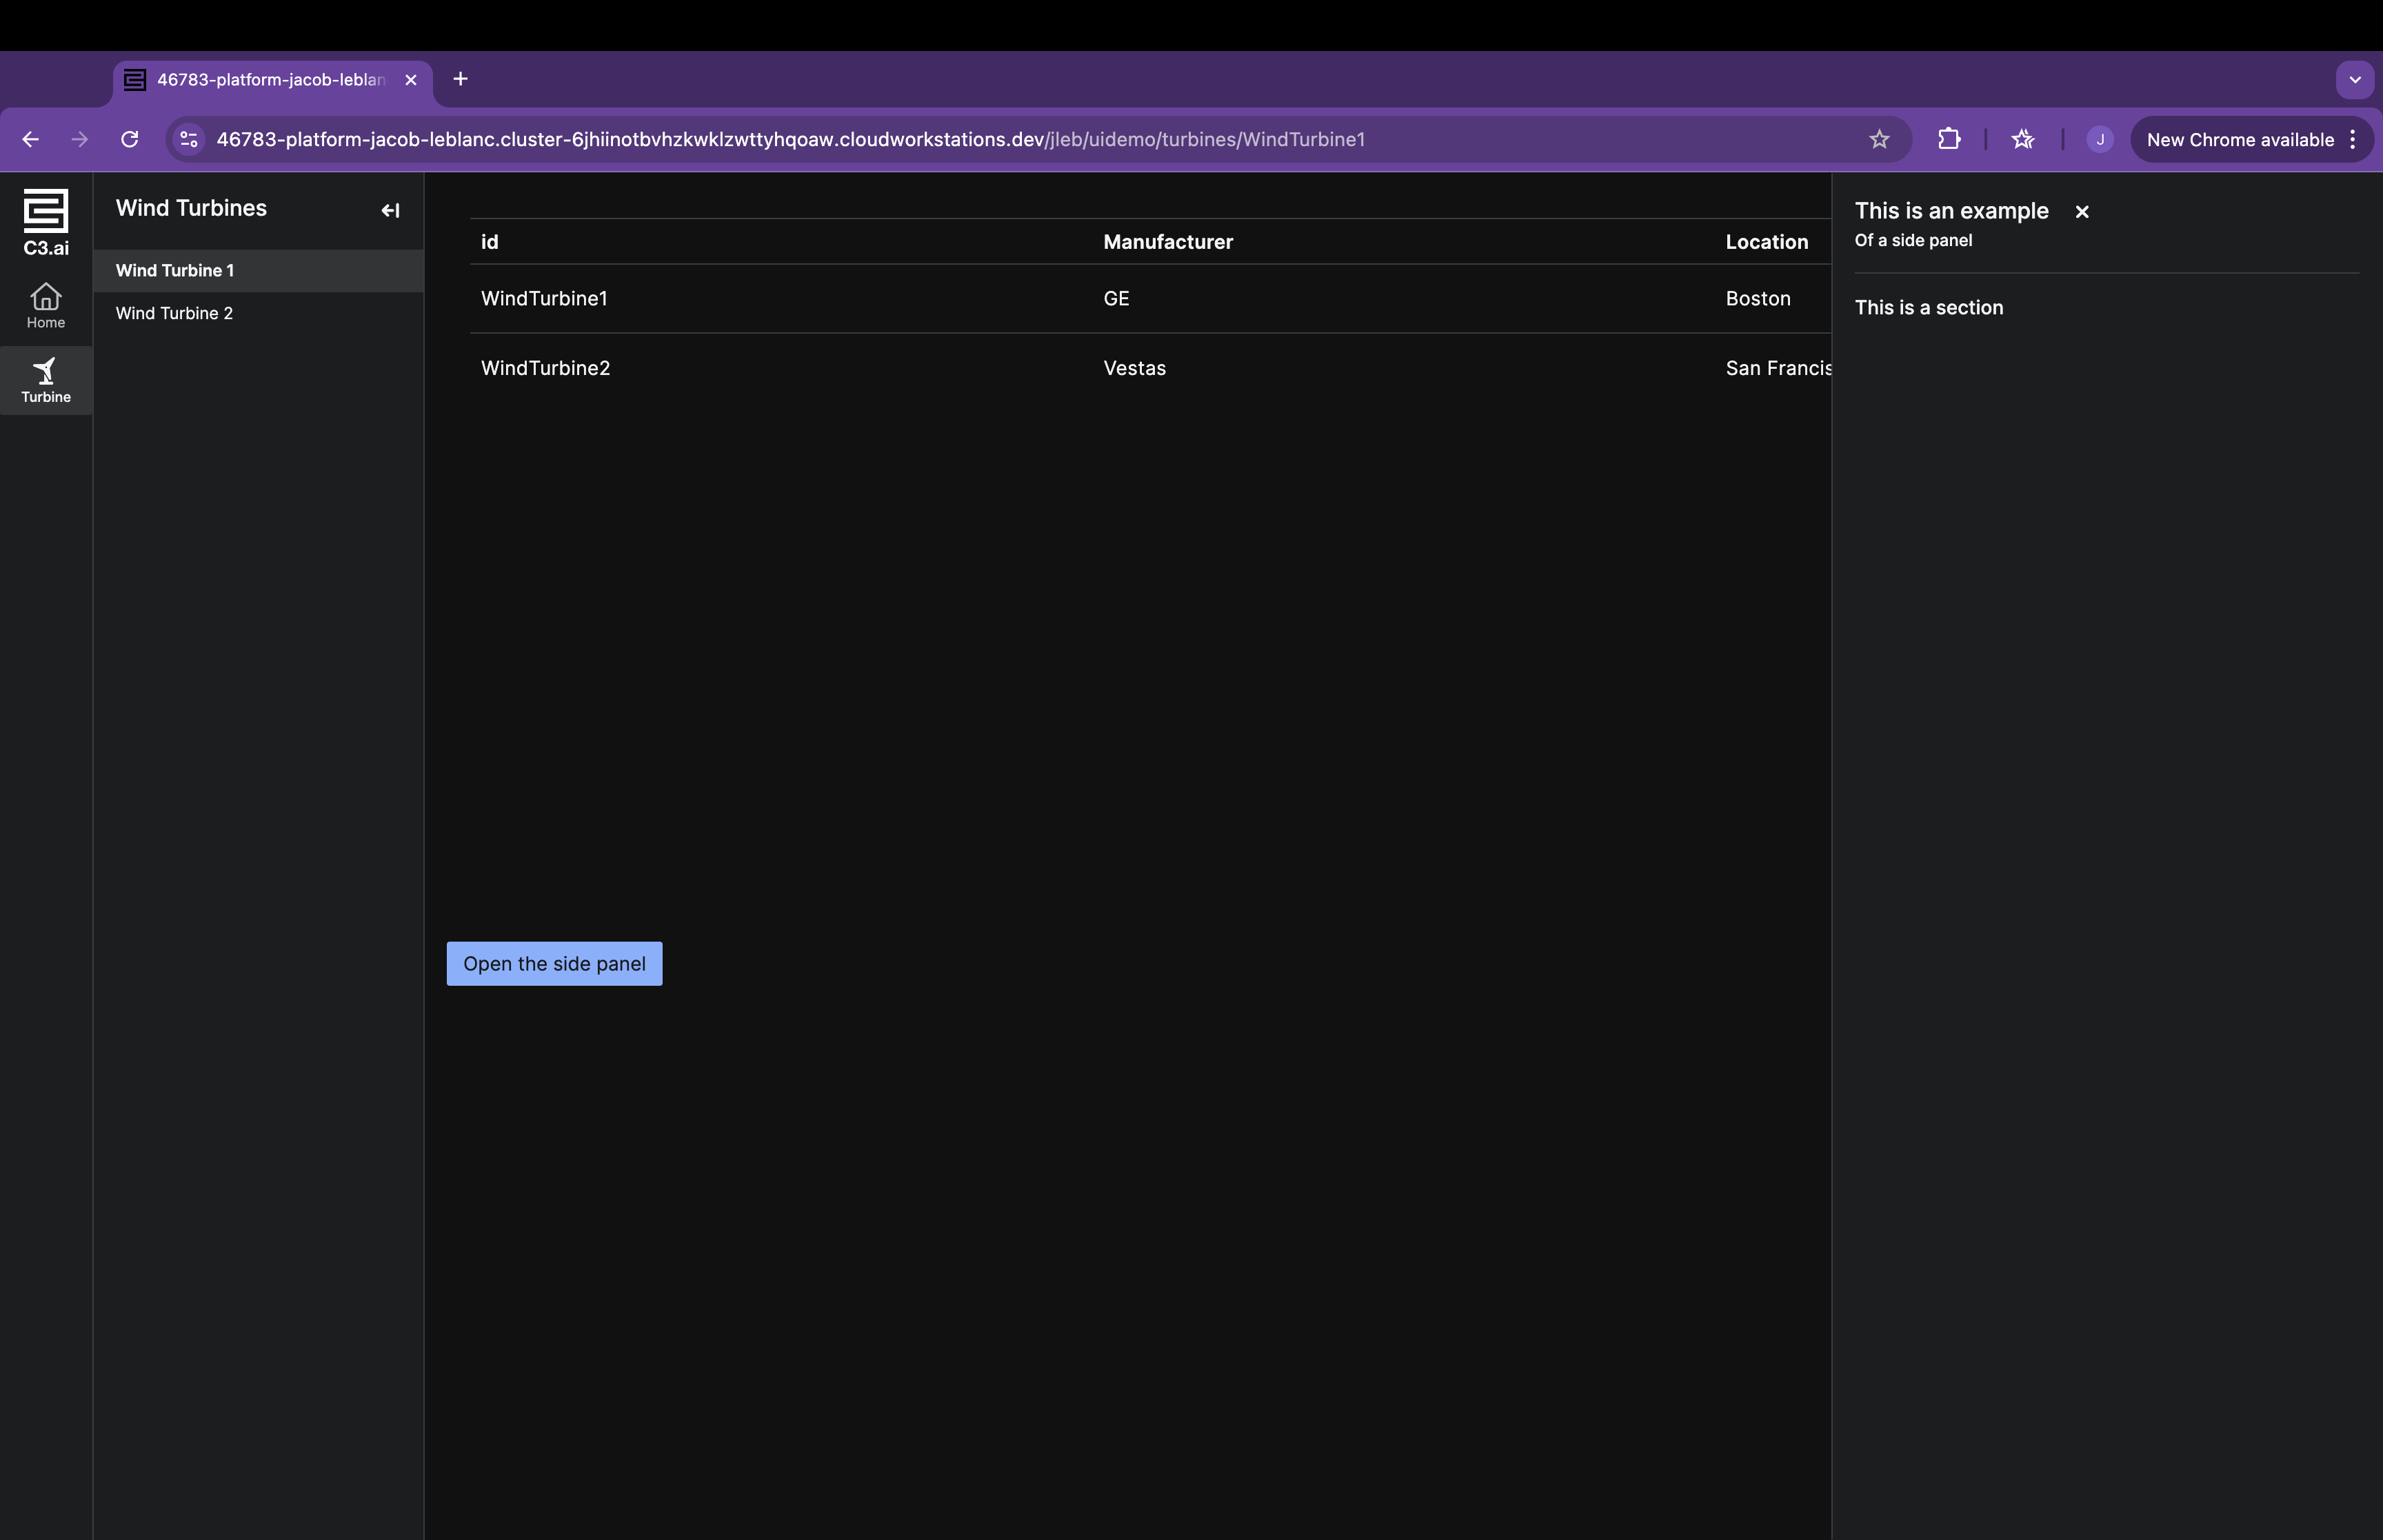This screenshot has width=2383, height=1540.
Task: Open the Chrome profile avatar J
Action: (x=2100, y=139)
